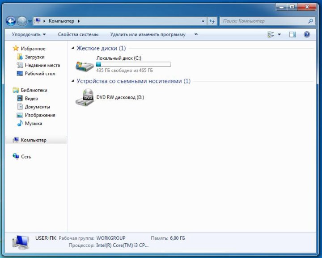Expand the address bar history dropdown
The height and width of the screenshot is (258, 322).
[203, 21]
